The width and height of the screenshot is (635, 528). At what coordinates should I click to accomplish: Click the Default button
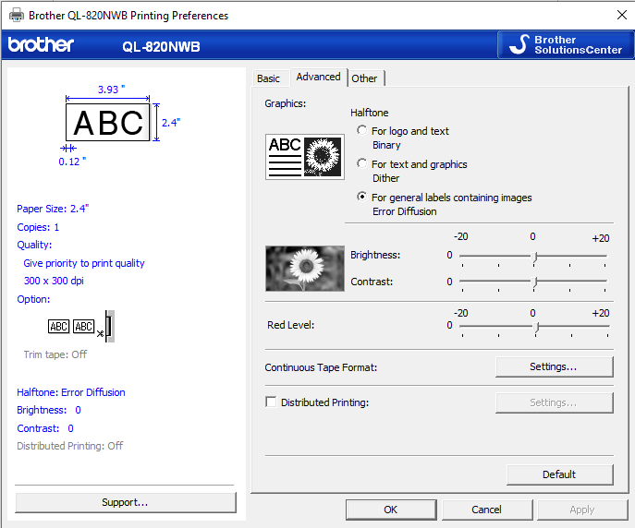pos(559,474)
